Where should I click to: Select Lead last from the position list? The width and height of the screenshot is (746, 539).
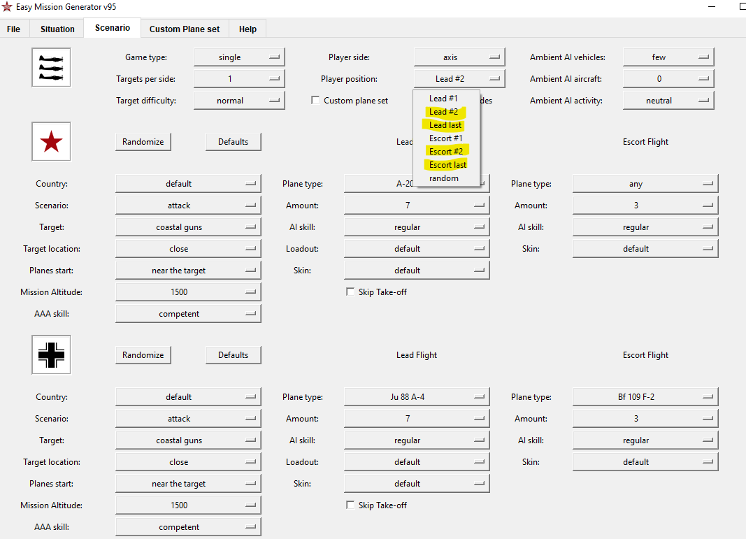coord(446,124)
